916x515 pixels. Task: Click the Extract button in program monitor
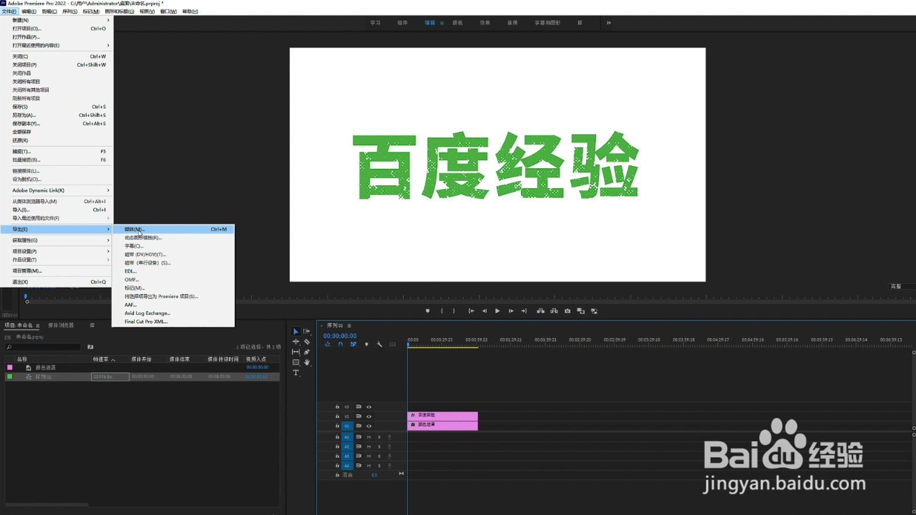coord(554,311)
